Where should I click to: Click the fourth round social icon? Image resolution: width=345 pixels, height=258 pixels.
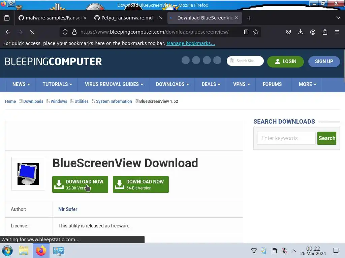[217, 60]
